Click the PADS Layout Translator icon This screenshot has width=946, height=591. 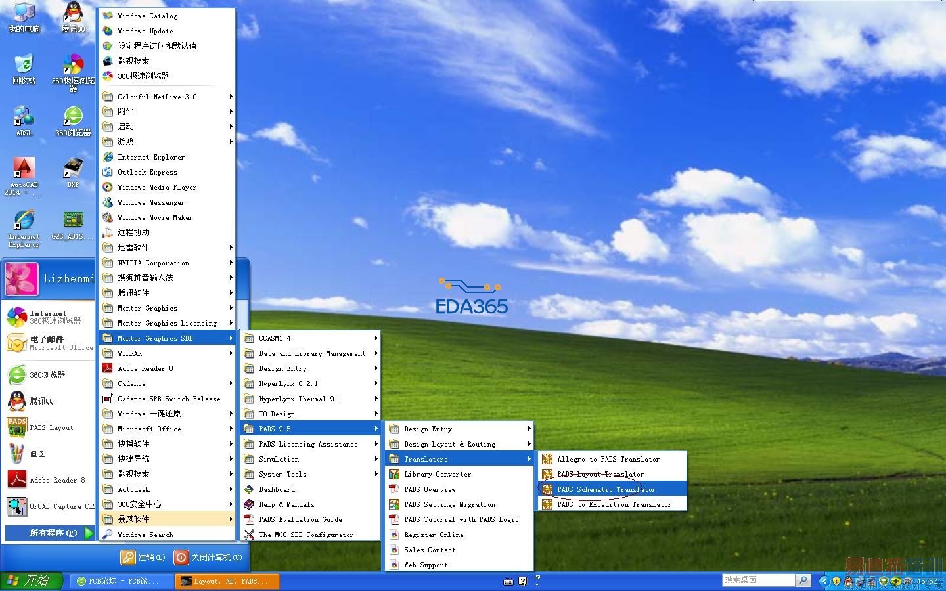[x=547, y=474]
